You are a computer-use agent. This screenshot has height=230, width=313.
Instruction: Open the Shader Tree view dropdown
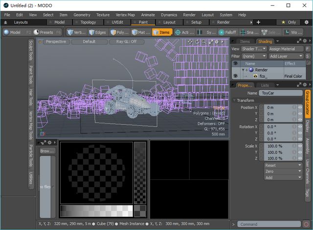254,49
